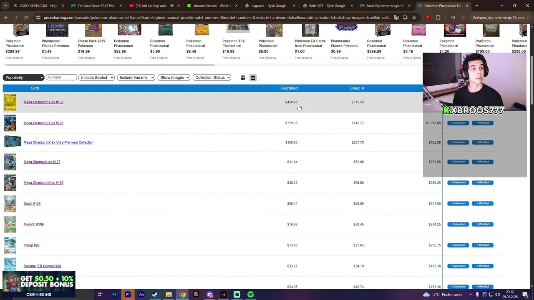Screen dimensions: 534x300
Task: Open Epic Games launcher from taskbar
Action: pyautogui.click(x=196, y=295)
